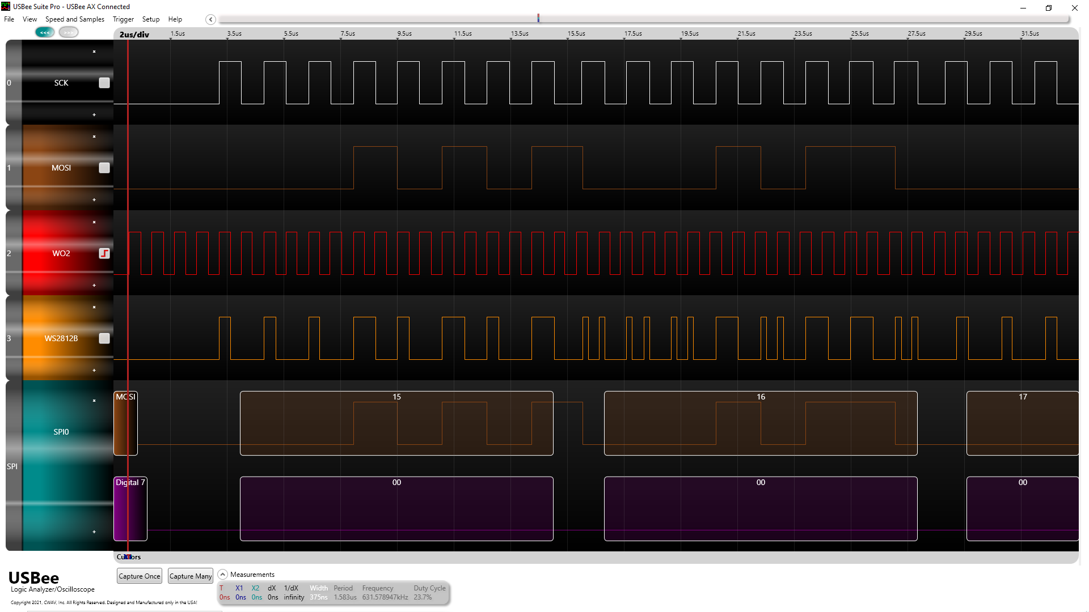Open the Setup menu
Image resolution: width=1089 pixels, height=612 pixels.
point(151,19)
